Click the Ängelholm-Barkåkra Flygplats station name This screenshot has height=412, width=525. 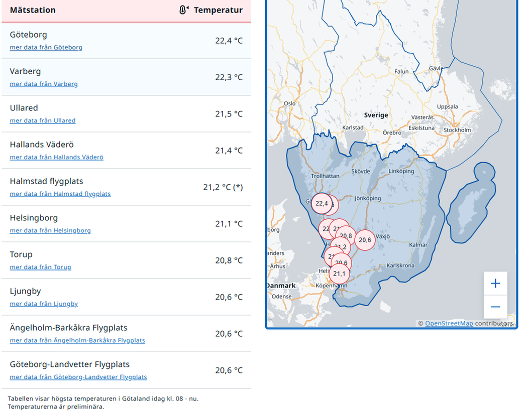(69, 328)
